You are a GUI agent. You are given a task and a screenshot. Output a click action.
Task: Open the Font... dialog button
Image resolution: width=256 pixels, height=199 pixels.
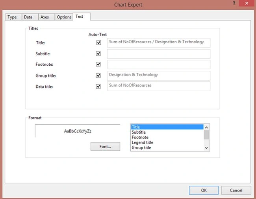point(105,146)
